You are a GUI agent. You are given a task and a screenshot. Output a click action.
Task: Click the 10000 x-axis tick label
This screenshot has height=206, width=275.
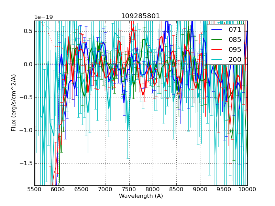[x=247, y=189]
